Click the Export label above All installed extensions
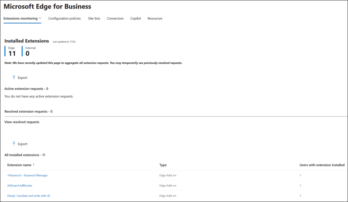 [x=23, y=144]
